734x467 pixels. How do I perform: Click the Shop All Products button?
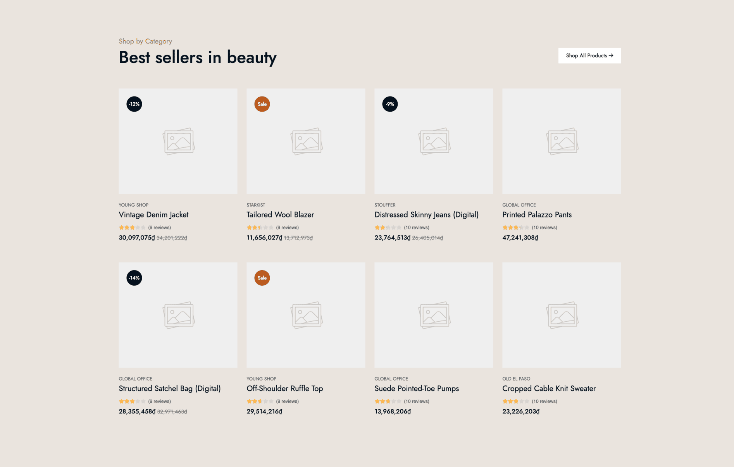pos(589,55)
